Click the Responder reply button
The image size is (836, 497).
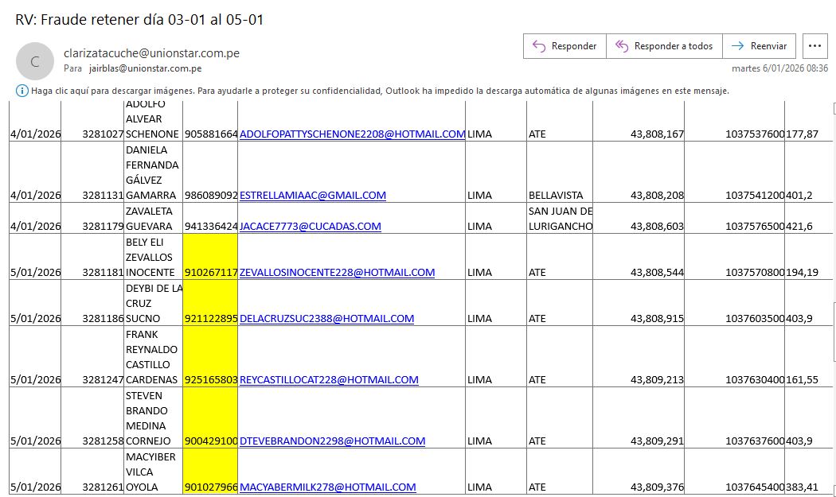point(564,46)
